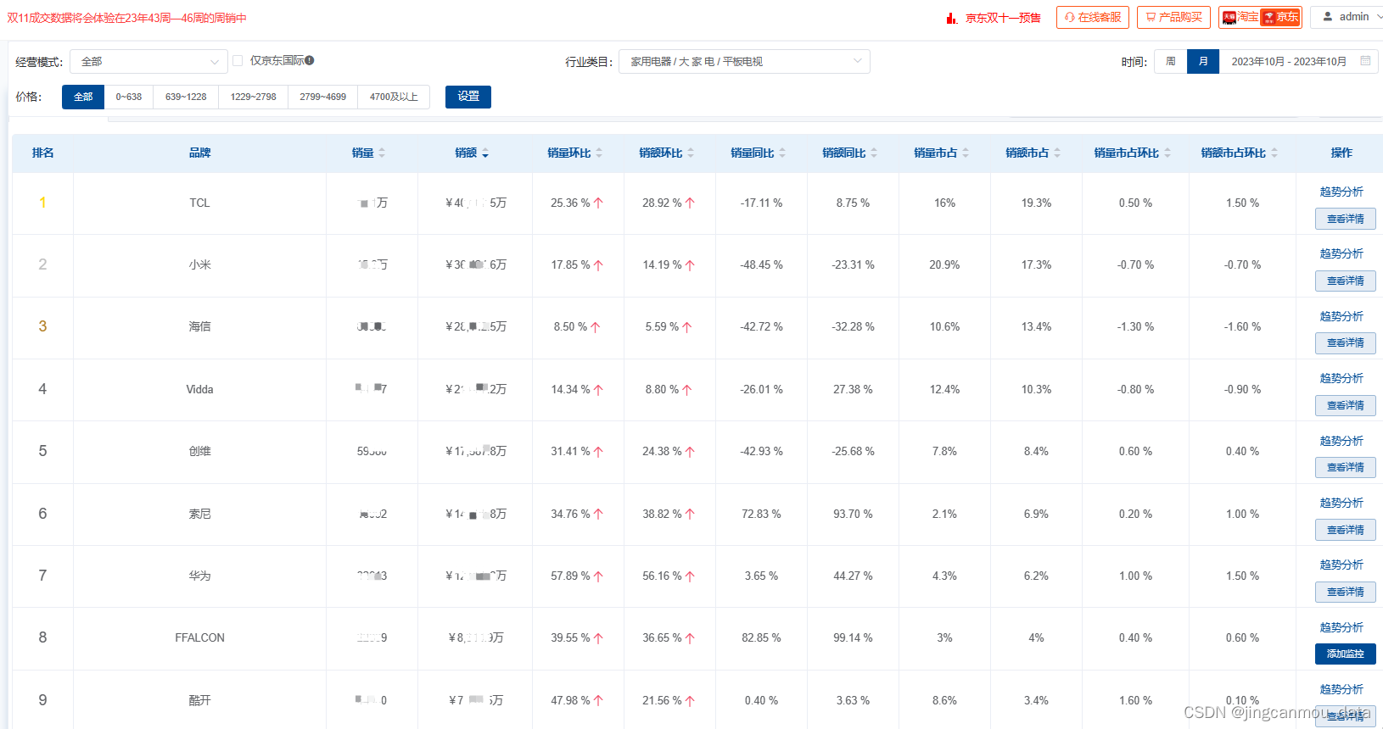The image size is (1383, 729).
Task: Click the 操作 column header
Action: click(1341, 153)
